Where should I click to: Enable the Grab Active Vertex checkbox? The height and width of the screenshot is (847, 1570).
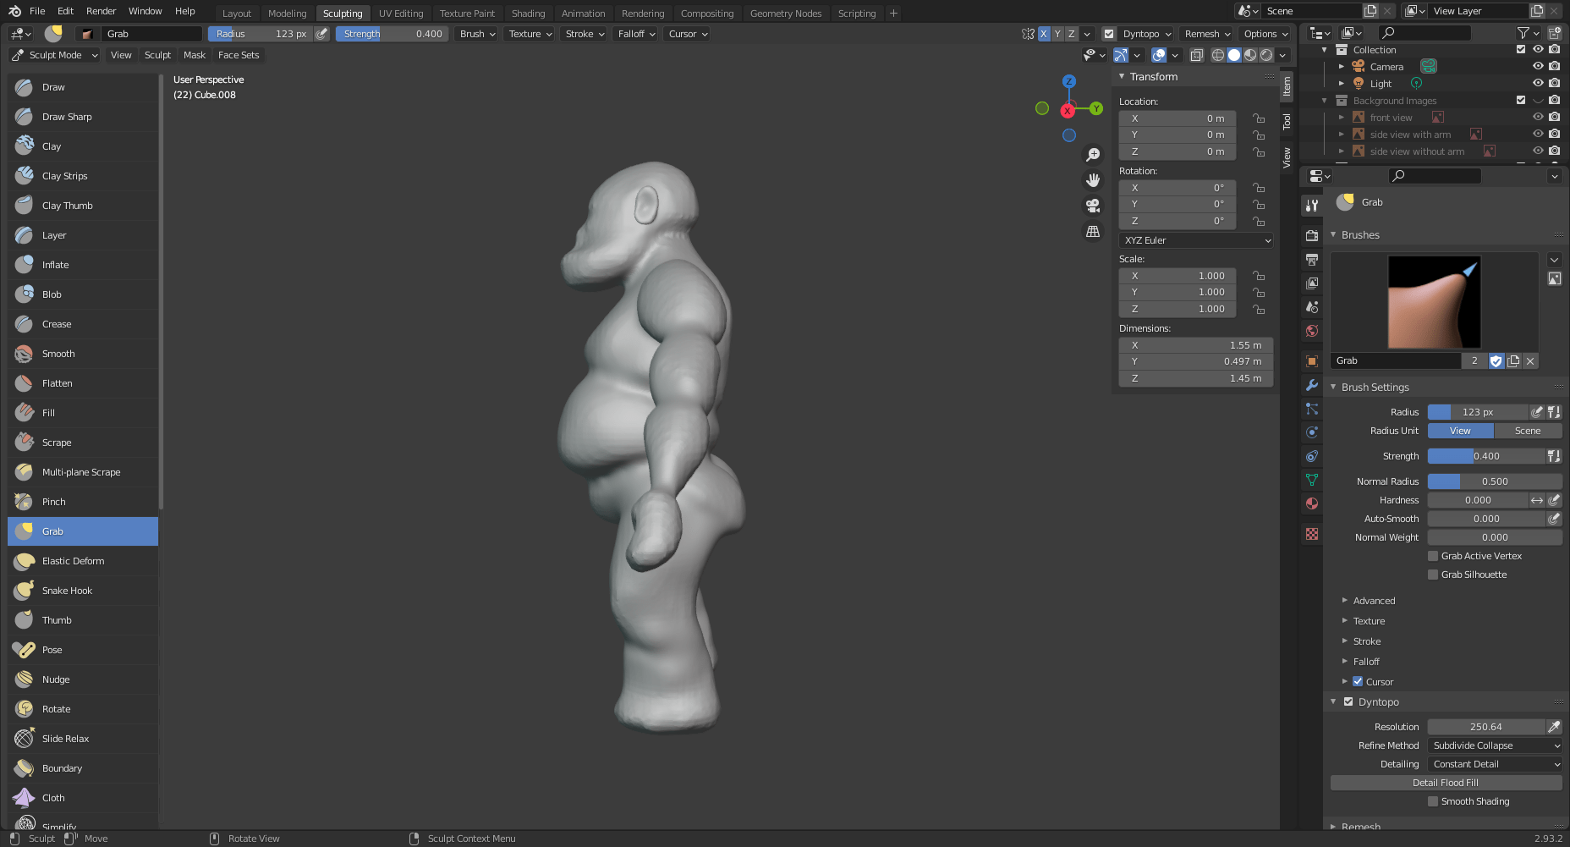[1433, 556]
